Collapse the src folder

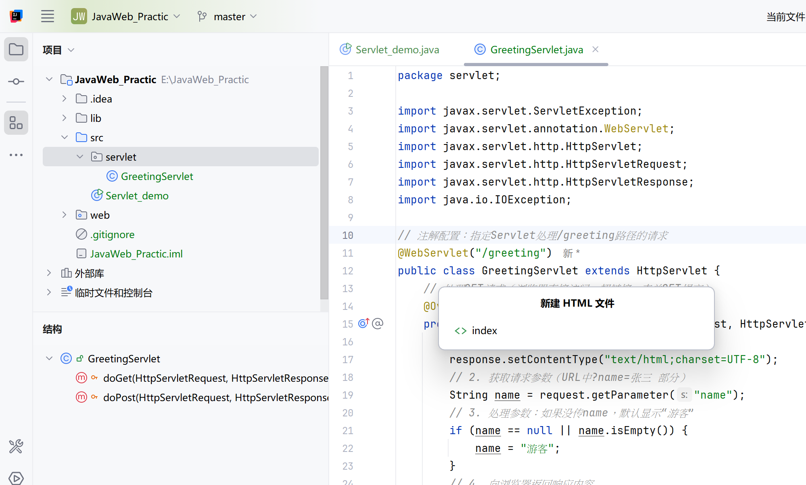coord(64,138)
